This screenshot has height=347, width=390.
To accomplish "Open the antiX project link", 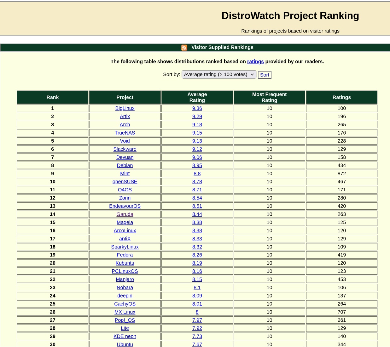I will click(125, 239).
